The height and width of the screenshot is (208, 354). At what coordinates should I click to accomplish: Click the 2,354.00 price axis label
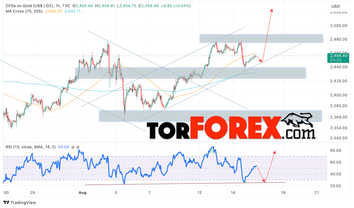338,128
